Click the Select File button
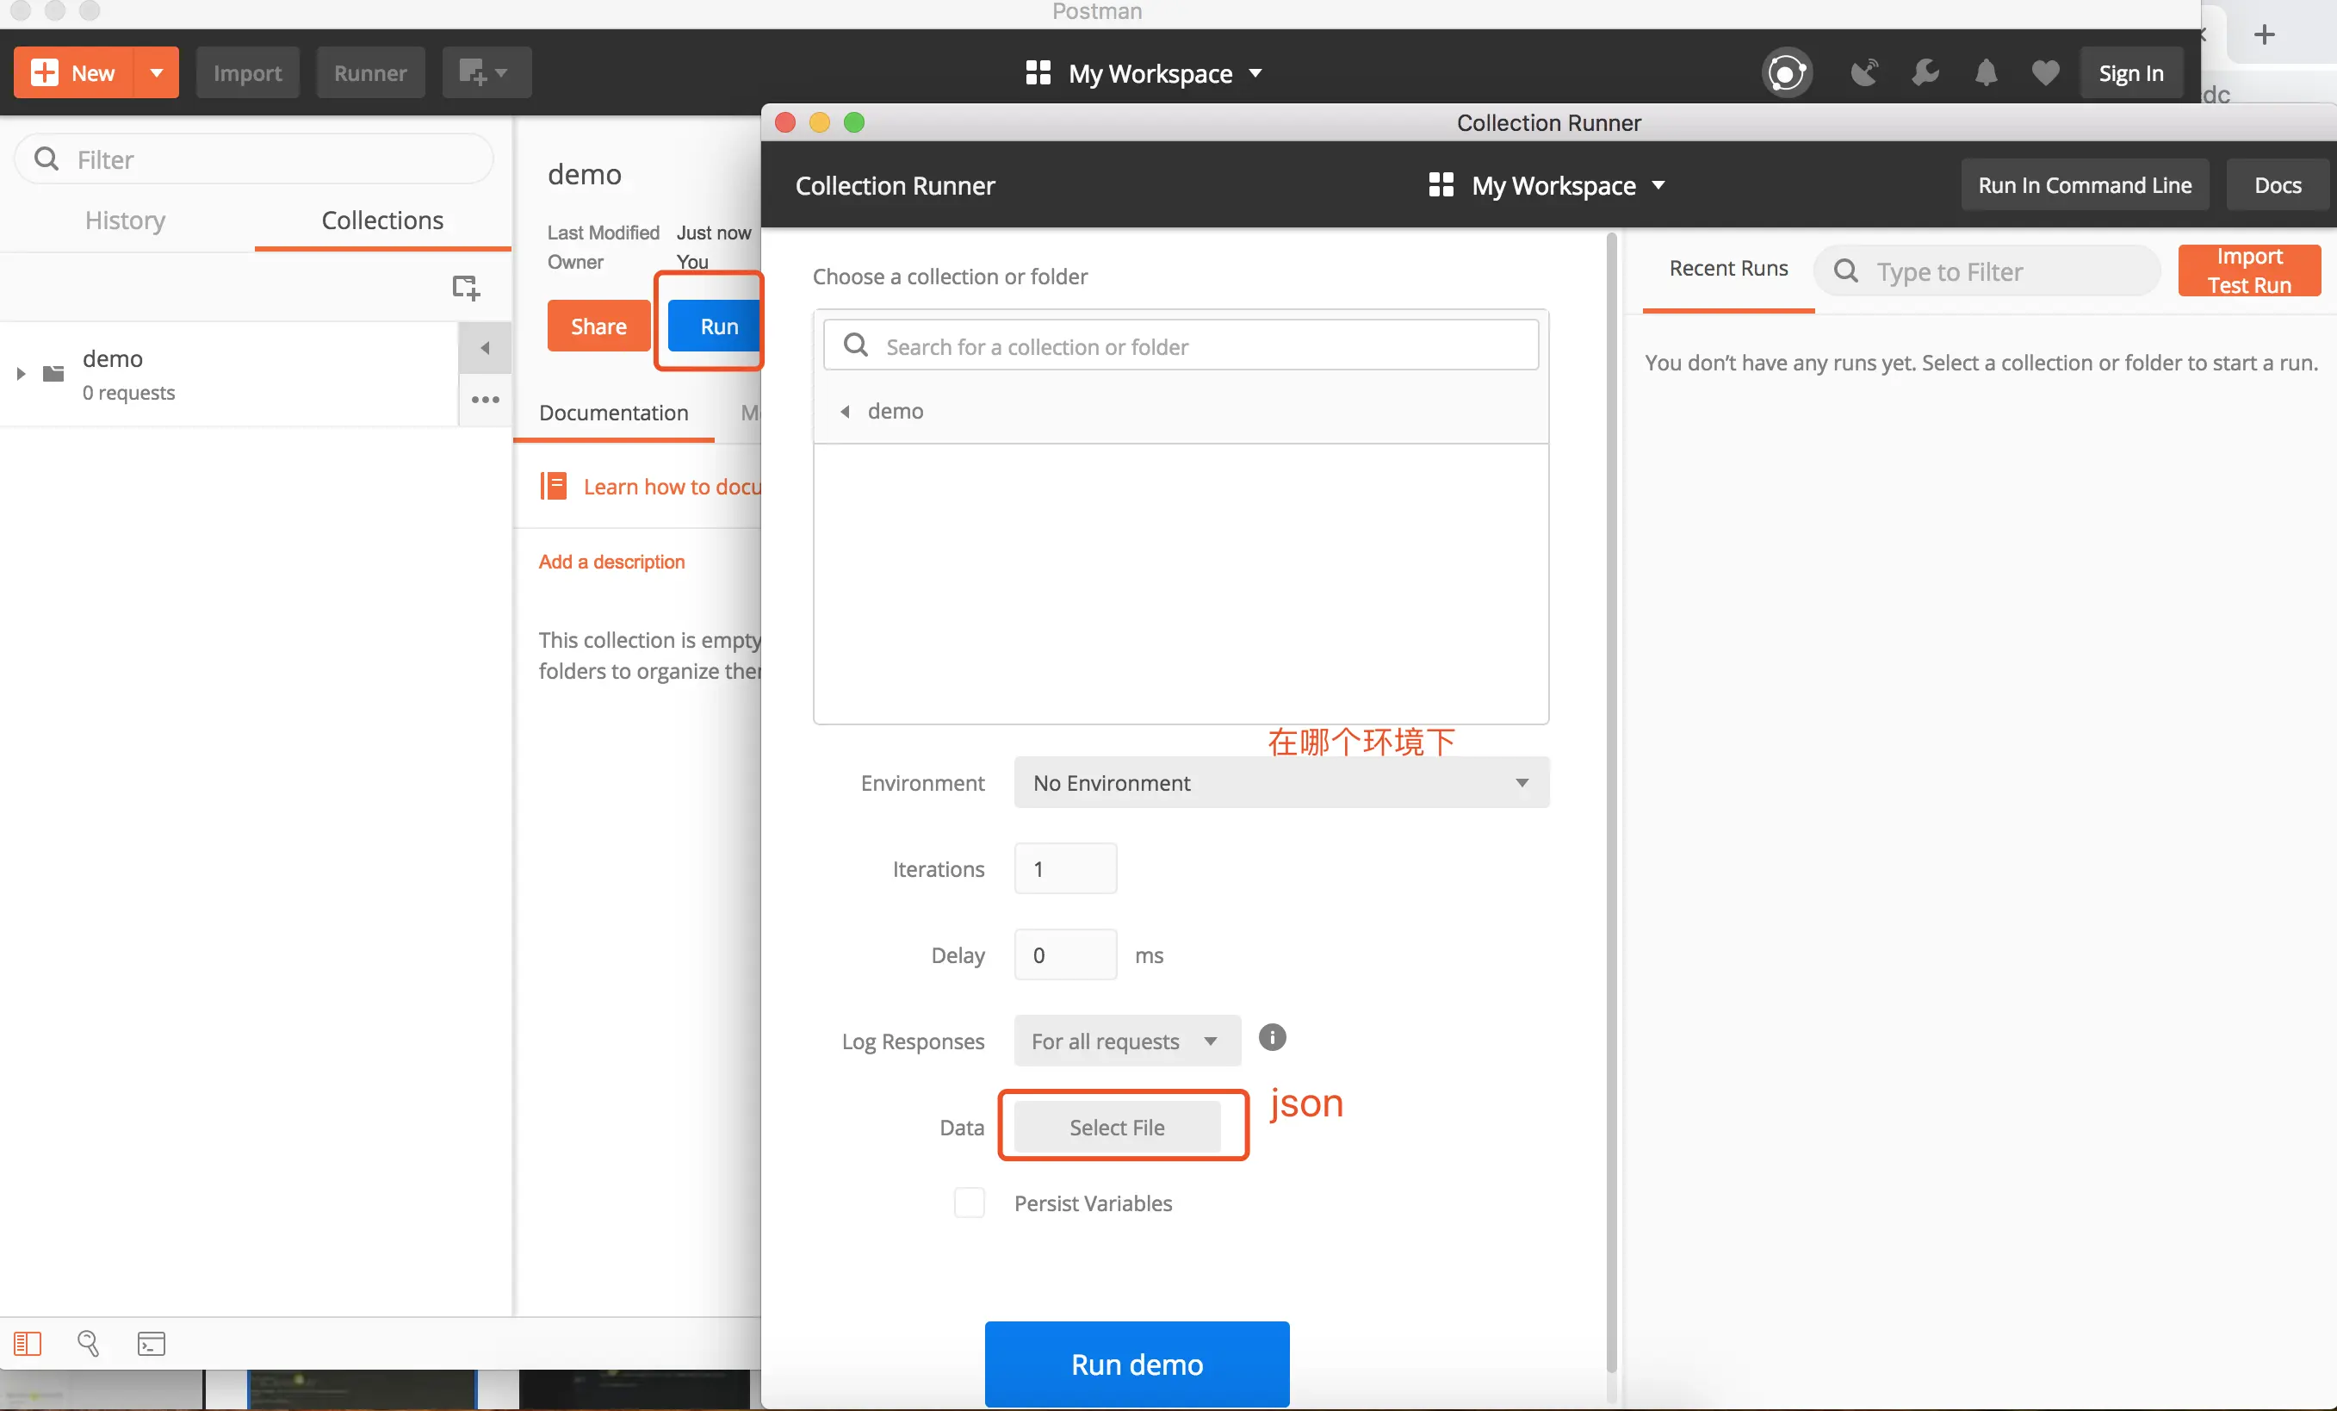Viewport: 2337px width, 1411px height. (1116, 1128)
